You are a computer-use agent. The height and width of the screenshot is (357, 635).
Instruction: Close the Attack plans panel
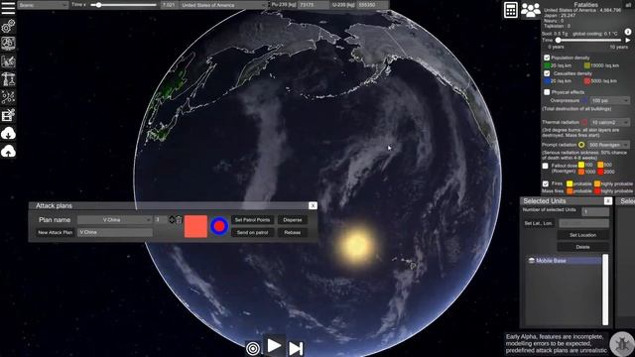pyautogui.click(x=313, y=205)
